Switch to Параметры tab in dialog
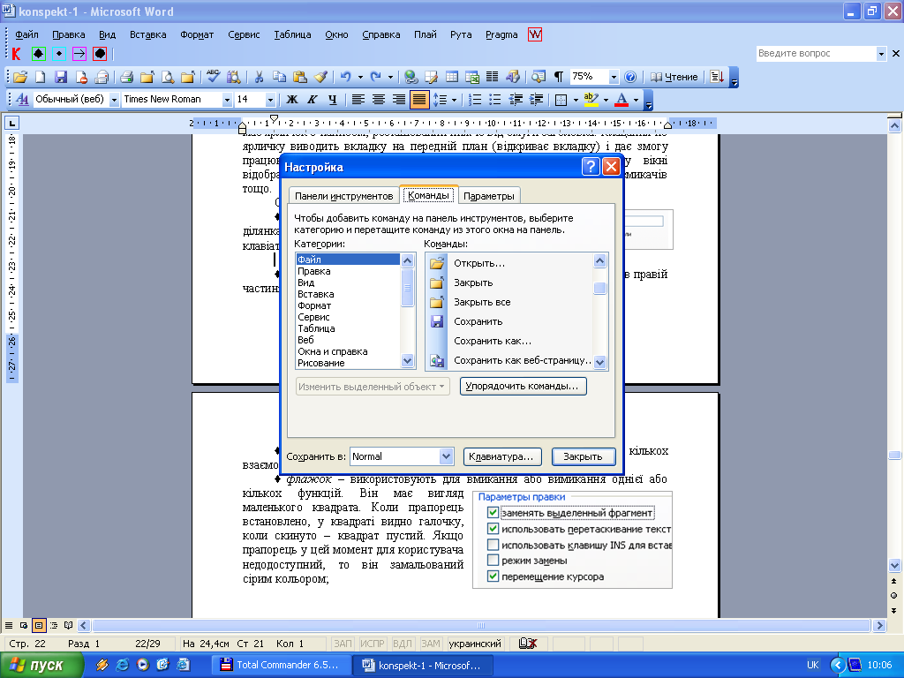 tap(489, 196)
